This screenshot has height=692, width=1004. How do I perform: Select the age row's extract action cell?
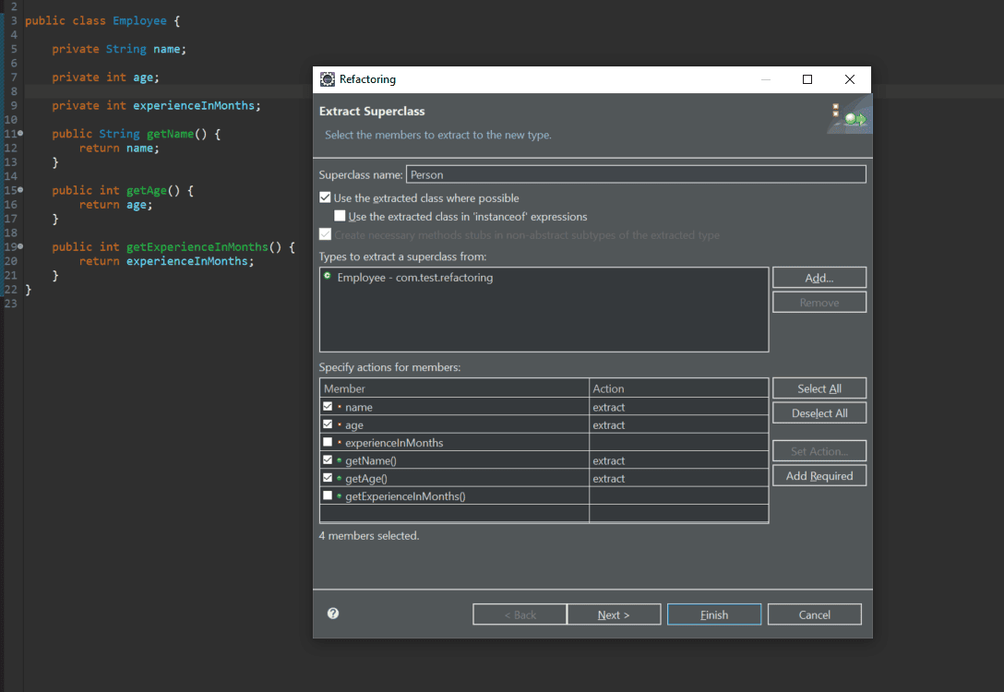(x=679, y=424)
